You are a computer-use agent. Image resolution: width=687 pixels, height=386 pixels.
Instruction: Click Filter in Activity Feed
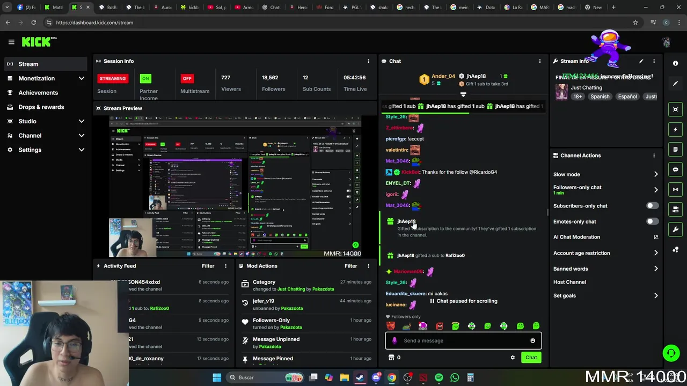tap(208, 266)
